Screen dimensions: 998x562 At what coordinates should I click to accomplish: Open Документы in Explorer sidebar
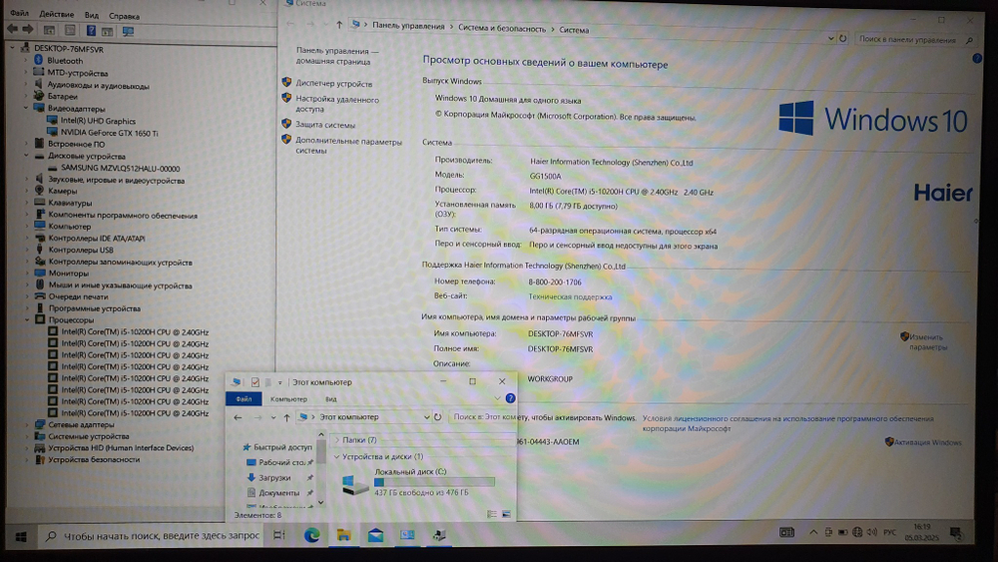click(278, 493)
